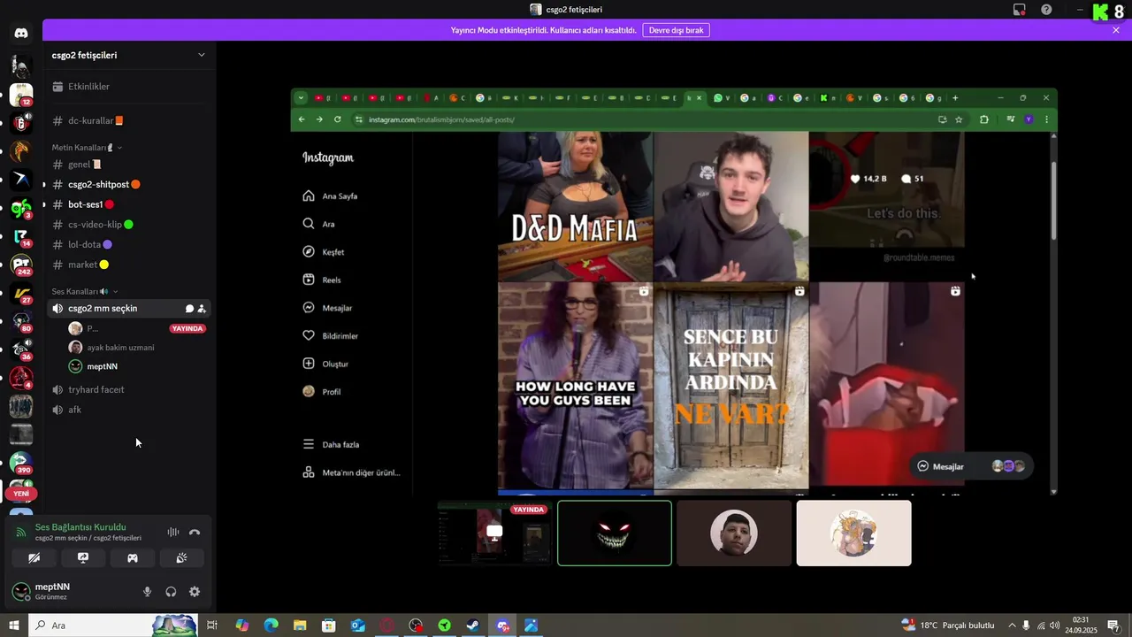Toggle noise suppression waveform icon

(x=173, y=532)
